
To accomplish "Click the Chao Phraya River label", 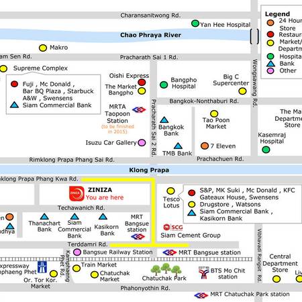I will (x=150, y=35).
